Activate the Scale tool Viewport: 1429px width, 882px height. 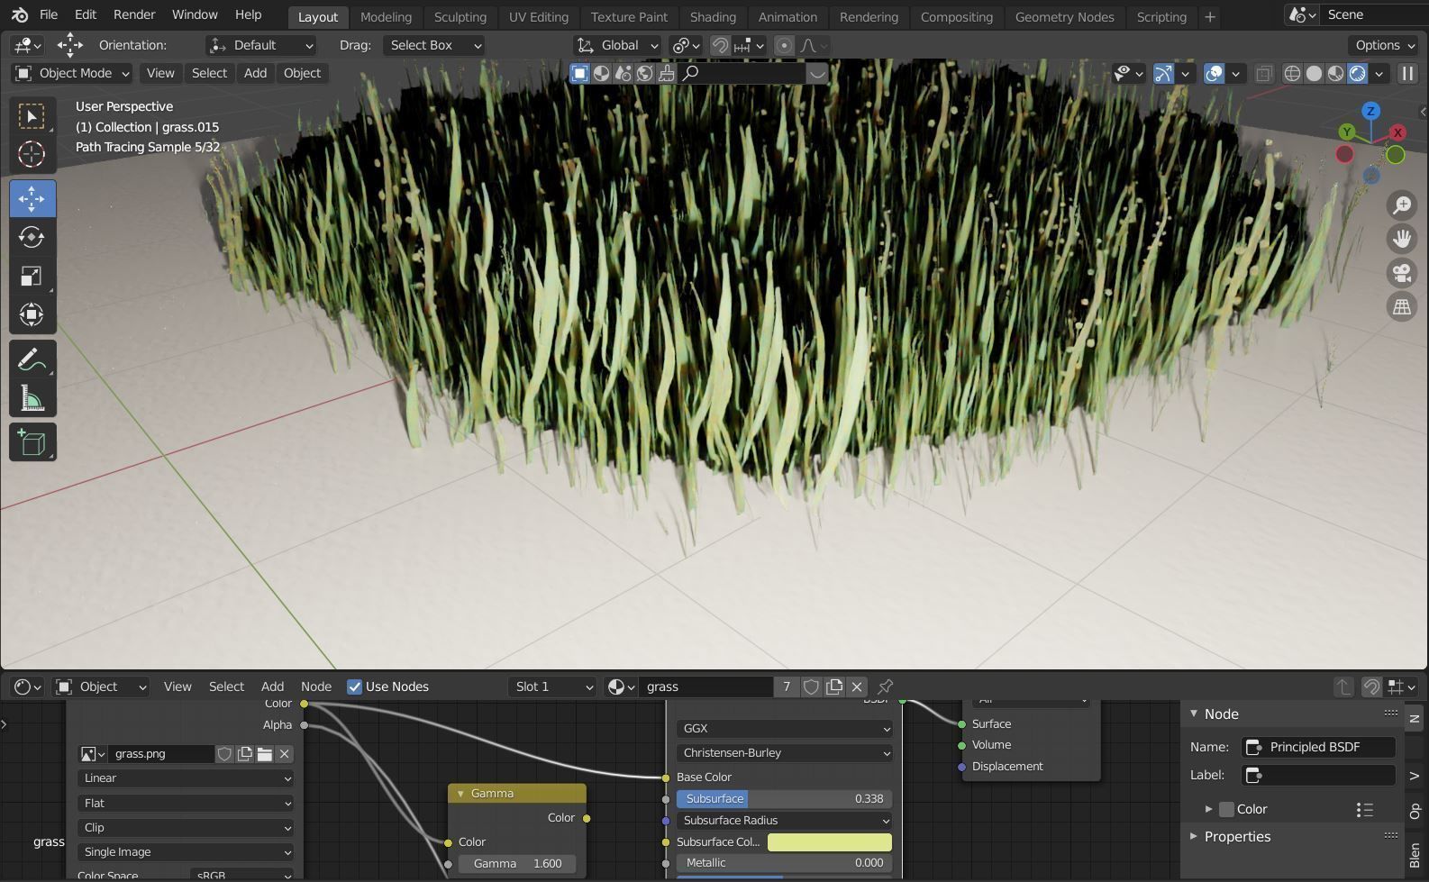tap(32, 277)
